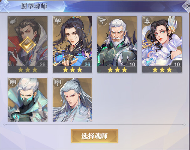The image size is (190, 150).
Task: Uncheck the golden diamond checkmark on first card
Action: (28, 45)
